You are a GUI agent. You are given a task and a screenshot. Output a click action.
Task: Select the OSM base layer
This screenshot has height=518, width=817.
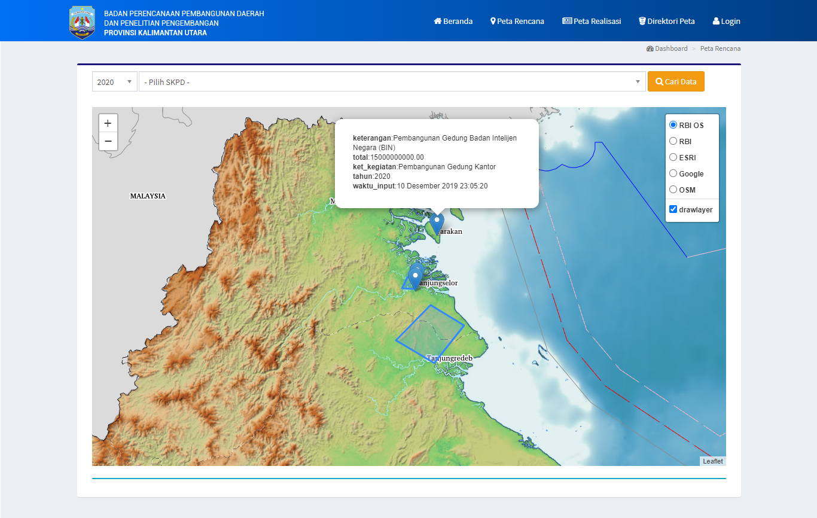pyautogui.click(x=673, y=190)
